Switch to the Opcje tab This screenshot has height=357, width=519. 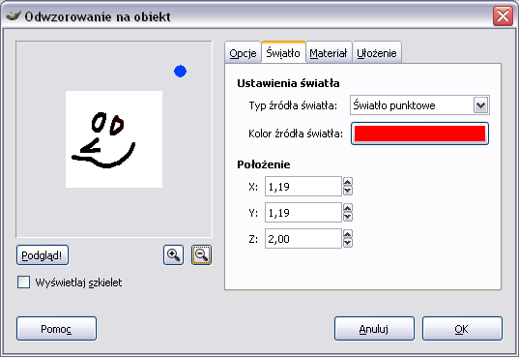[x=243, y=53]
